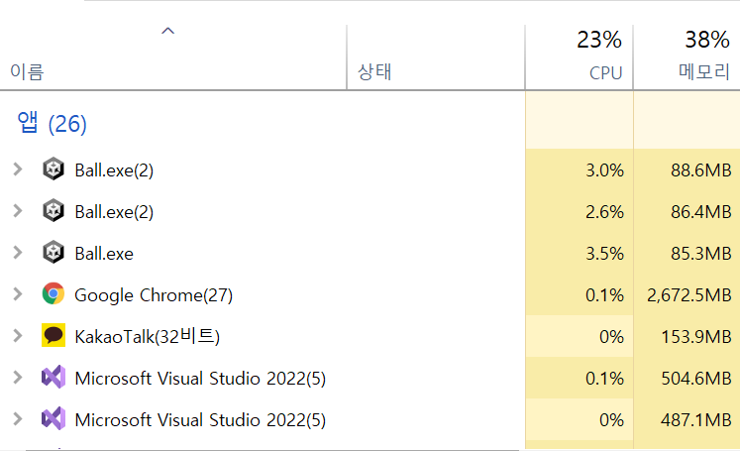Screen dimensions: 740x451
Task: Click the Visual Studio icon in the 504.6MB row
Action: coord(53,377)
